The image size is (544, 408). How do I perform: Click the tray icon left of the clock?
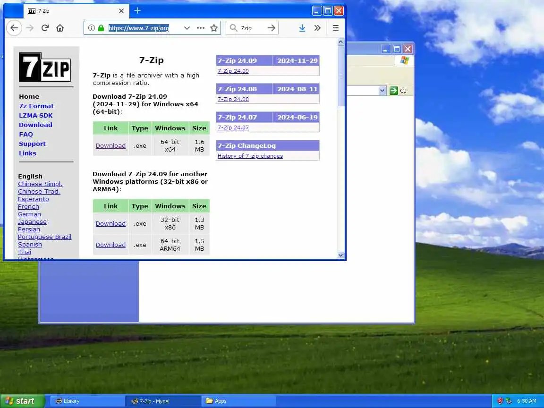pyautogui.click(x=509, y=401)
